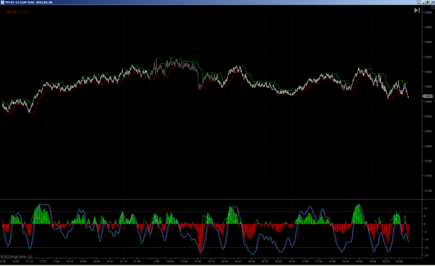Click the scroll-to-latest-bar arrow icon
Viewport: 435px width, 266px height.
[417, 10]
